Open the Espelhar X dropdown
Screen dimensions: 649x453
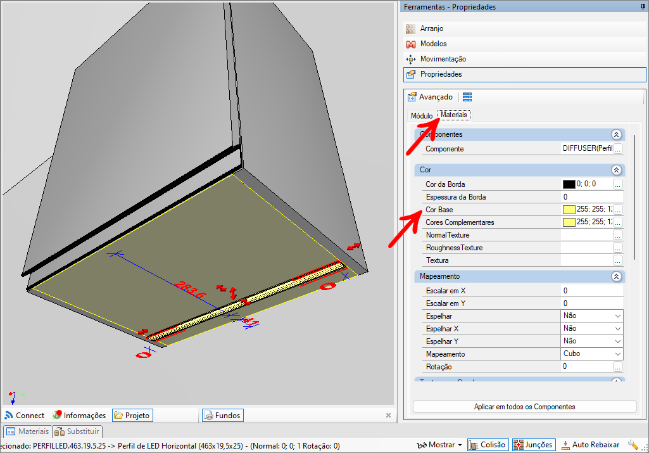tap(617, 328)
